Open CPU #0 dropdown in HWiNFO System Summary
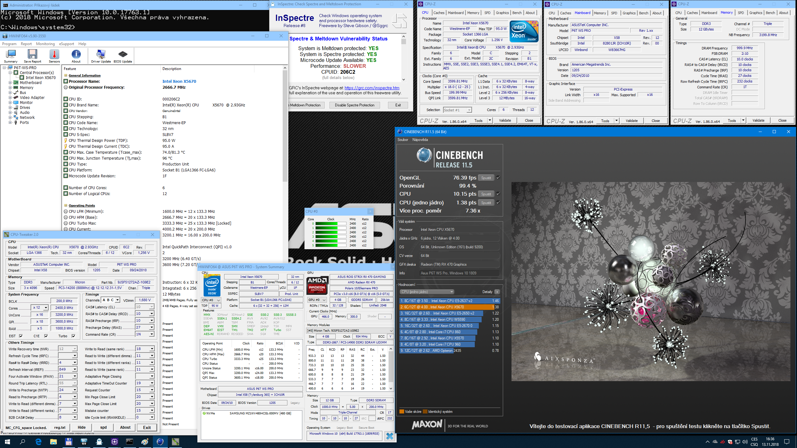Screen dimensions: 797x448 point(211,300)
